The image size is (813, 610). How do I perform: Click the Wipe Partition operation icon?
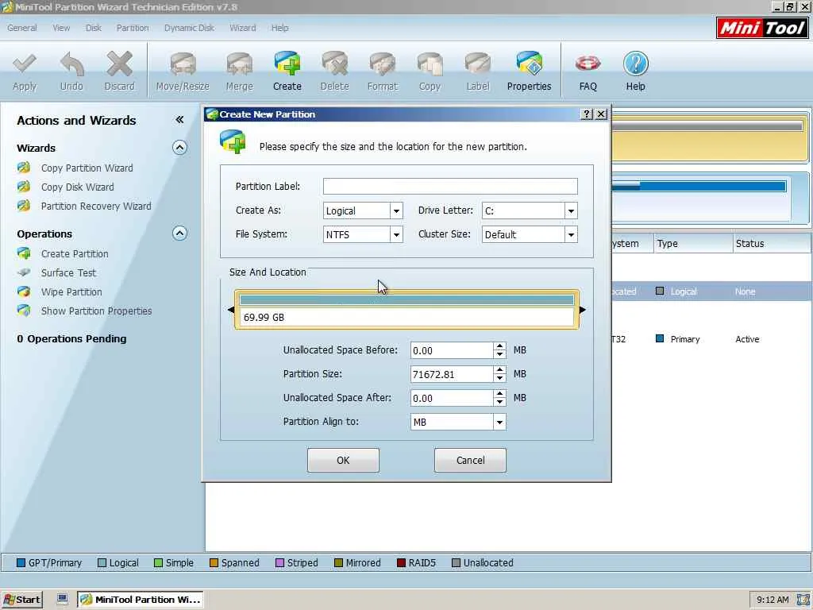pyautogui.click(x=24, y=291)
